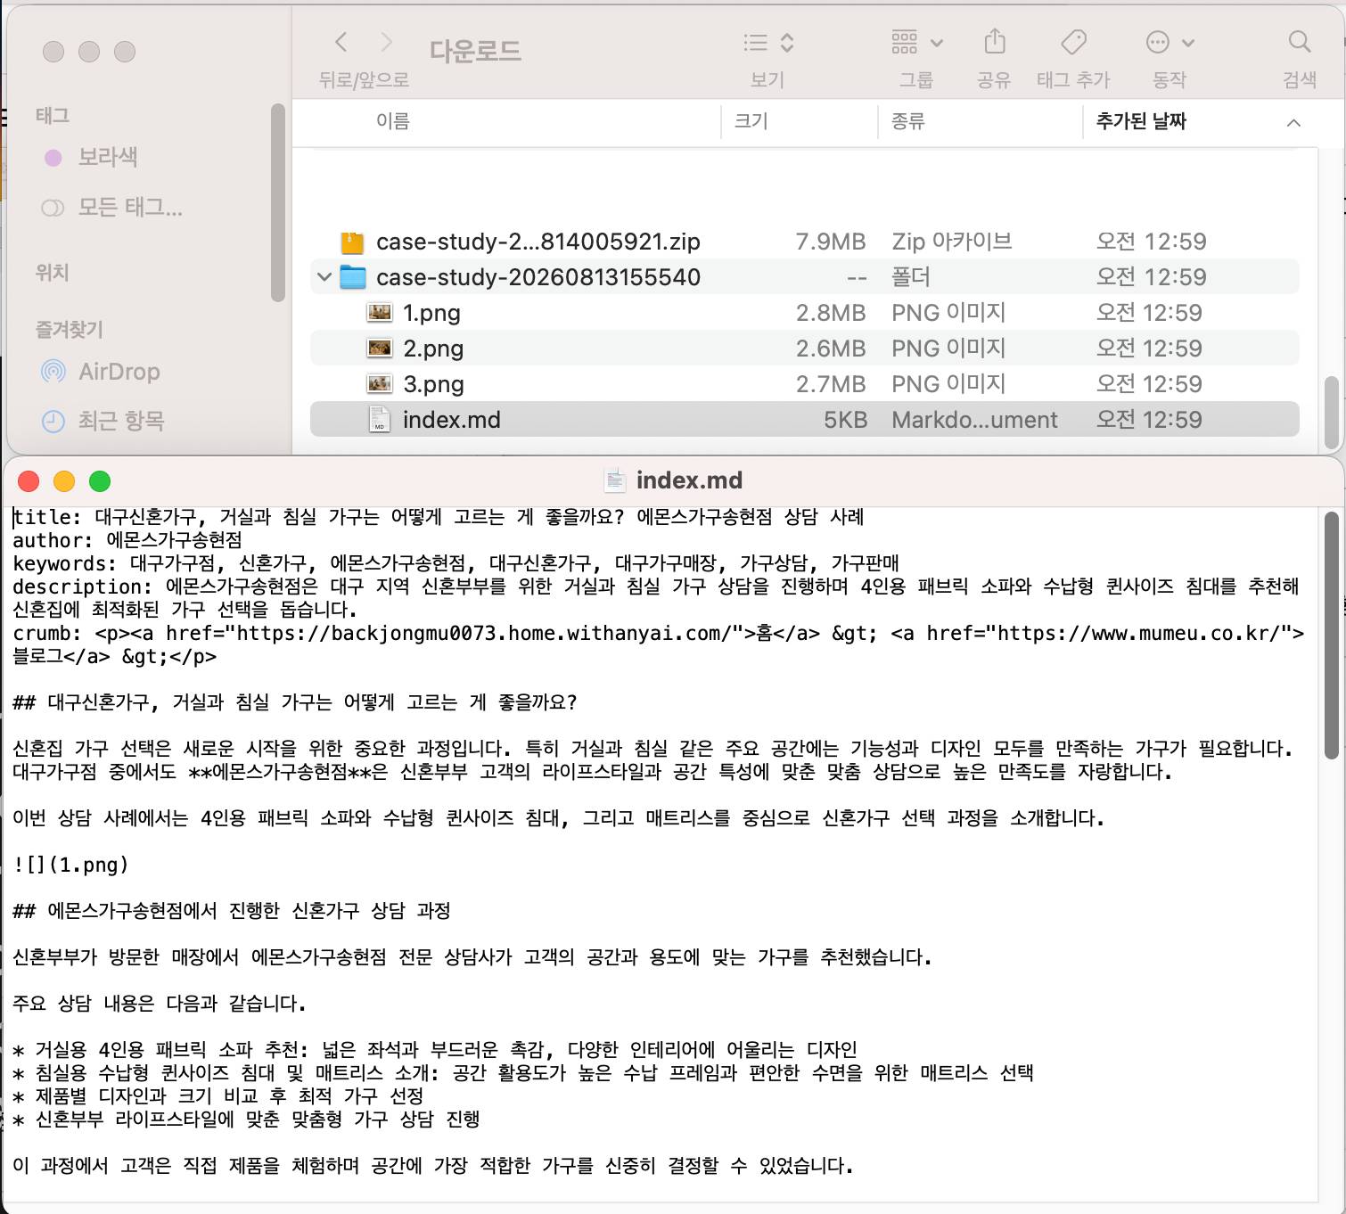Select the 2.png thumbnail icon
Screen dimensions: 1346x1214
pyautogui.click(x=380, y=349)
